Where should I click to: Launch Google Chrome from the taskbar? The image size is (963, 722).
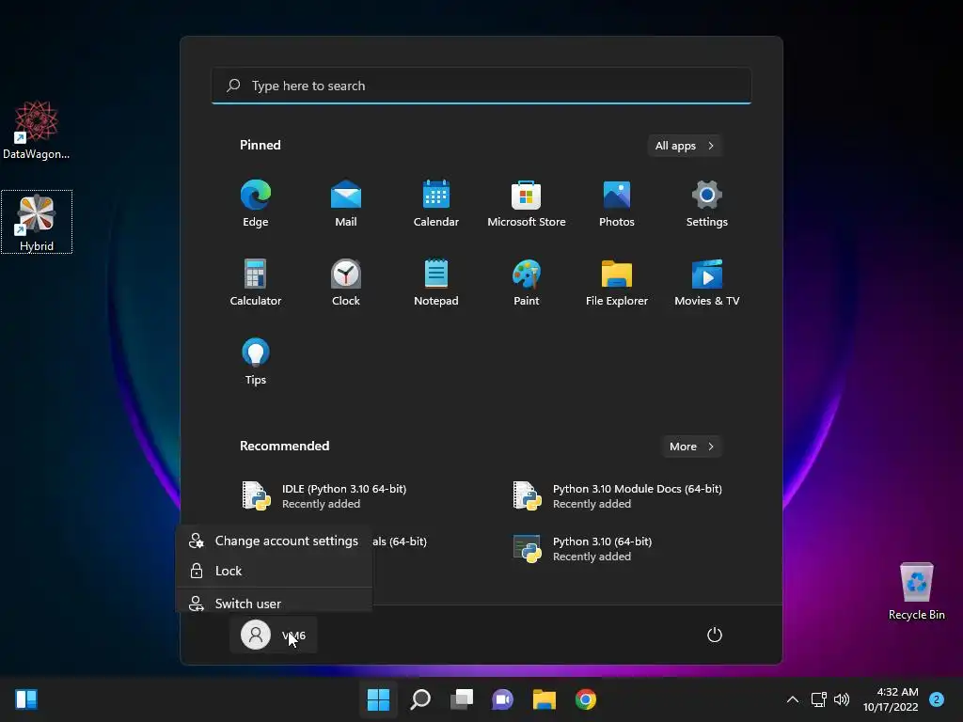[x=585, y=699]
